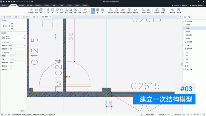This screenshot has width=206, height=116.
Task: Select the 后浇带 post-cast strip tool
Action: [149, 11]
